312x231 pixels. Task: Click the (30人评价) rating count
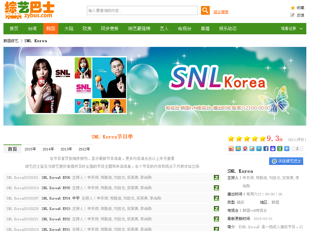(x=297, y=139)
